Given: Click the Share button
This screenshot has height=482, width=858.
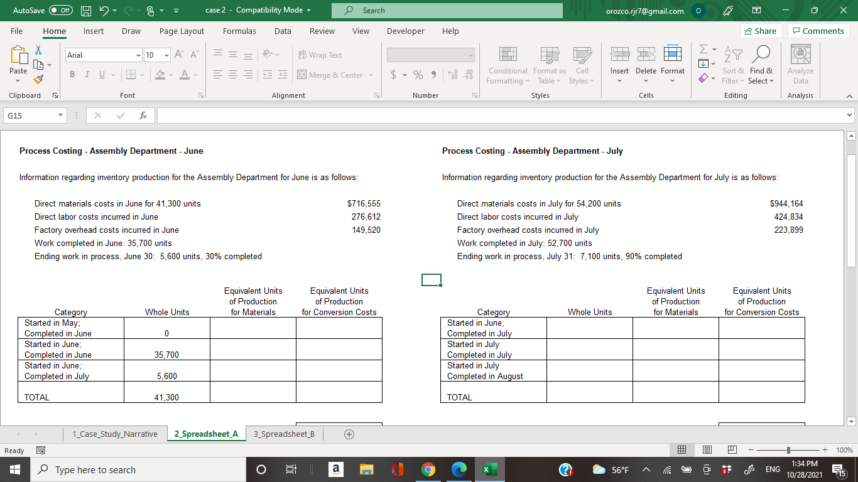Looking at the screenshot, I should (x=759, y=31).
